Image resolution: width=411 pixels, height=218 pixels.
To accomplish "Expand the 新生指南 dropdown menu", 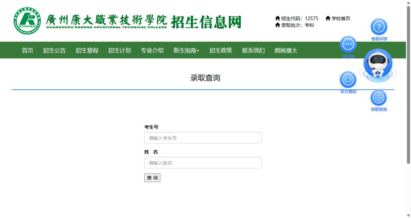I will pos(186,50).
